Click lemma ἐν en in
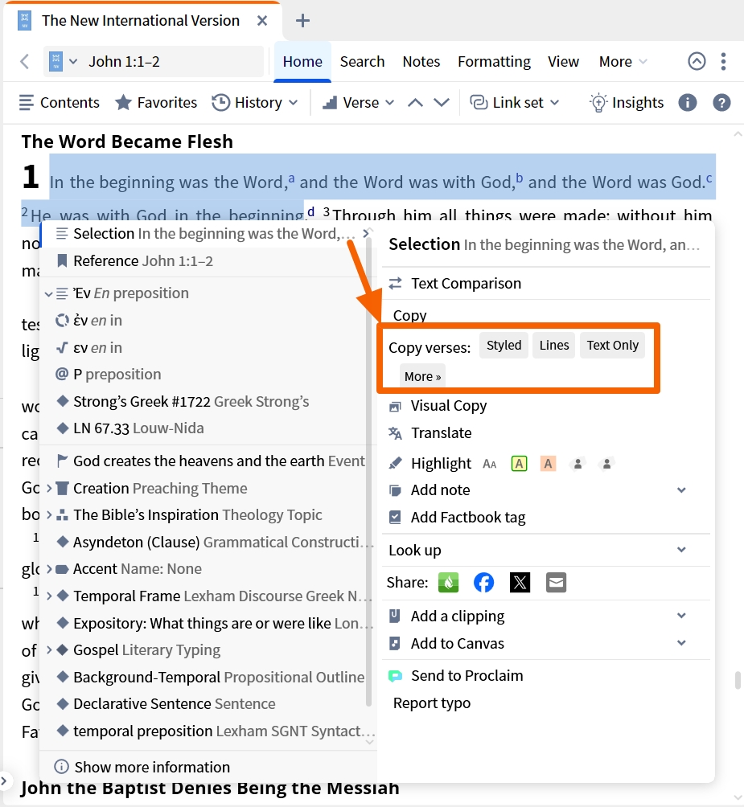 97,320
